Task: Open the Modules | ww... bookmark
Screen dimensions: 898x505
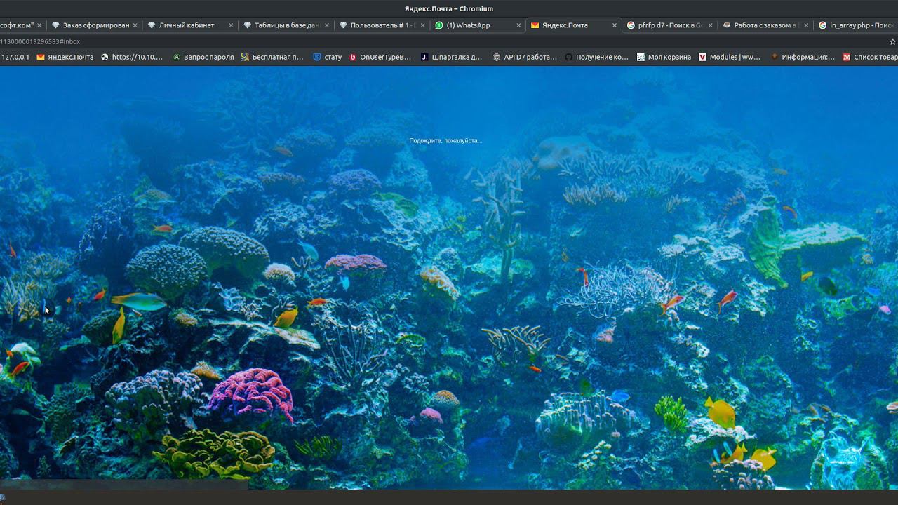Action: (x=729, y=57)
